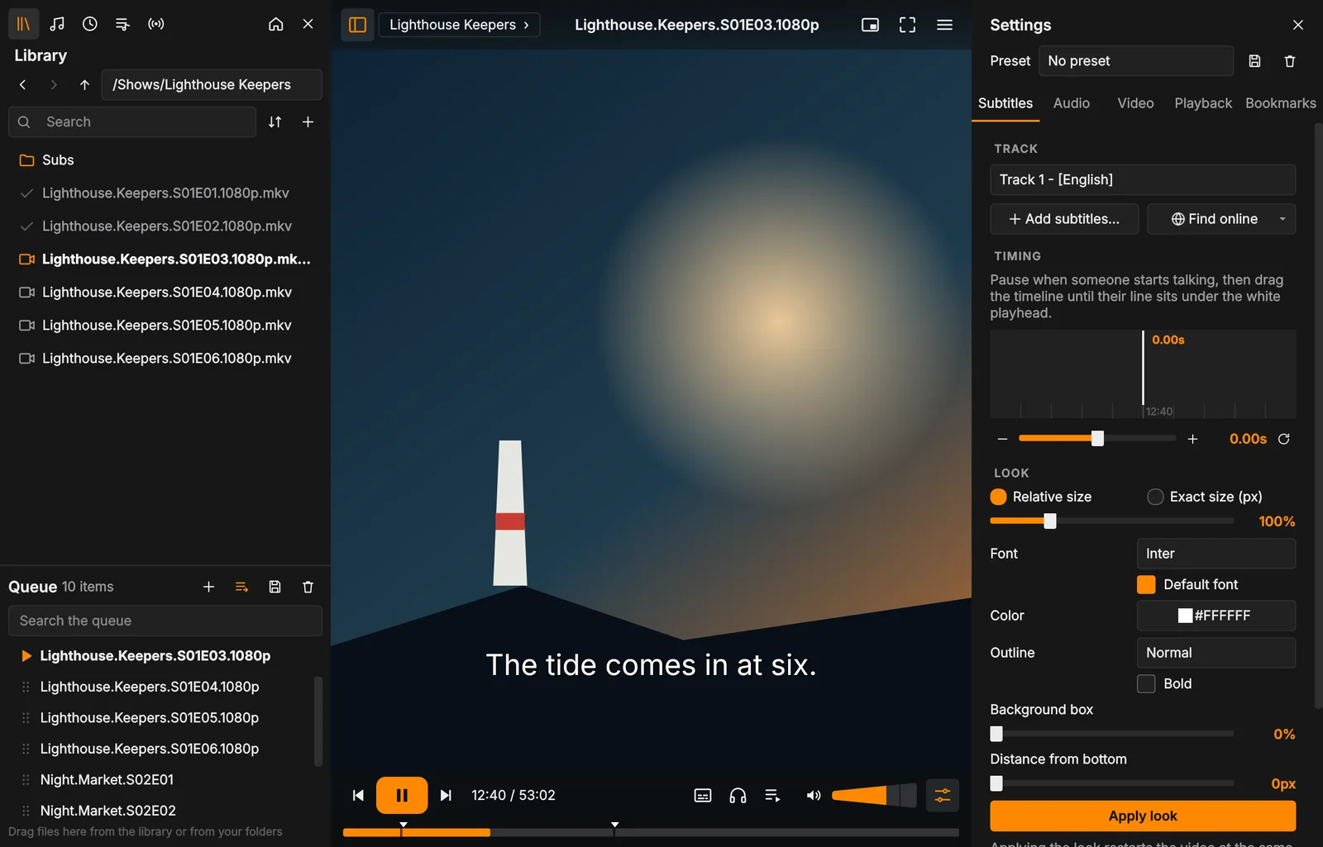1323x847 pixels.
Task: Expand the Lighthouse Keepers breadcrumb
Action: click(459, 25)
